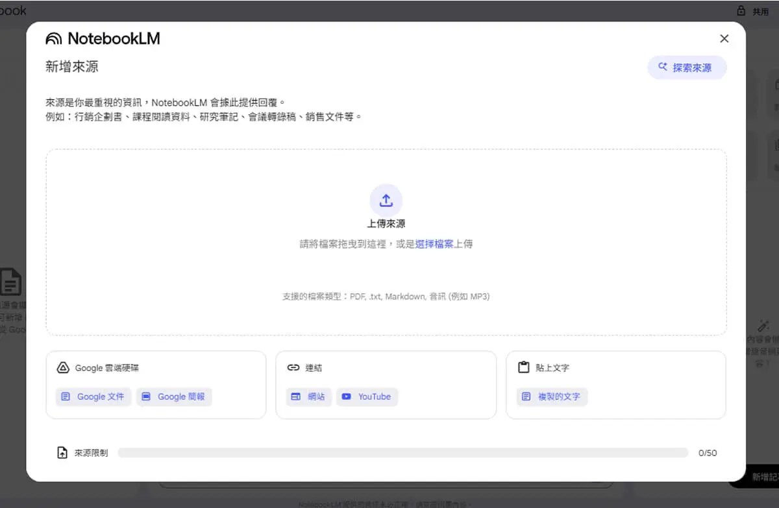
Task: Click the upload arrow circle icon
Action: coord(386,200)
